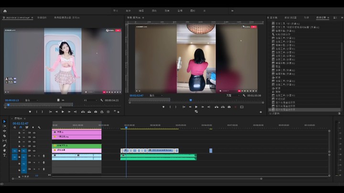Toggle snapping in the timeline
The image size is (344, 193).
[21, 128]
